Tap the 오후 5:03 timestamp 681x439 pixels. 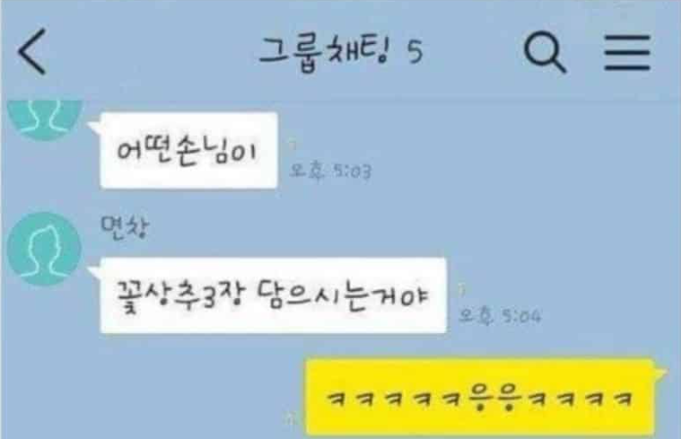click(x=330, y=171)
